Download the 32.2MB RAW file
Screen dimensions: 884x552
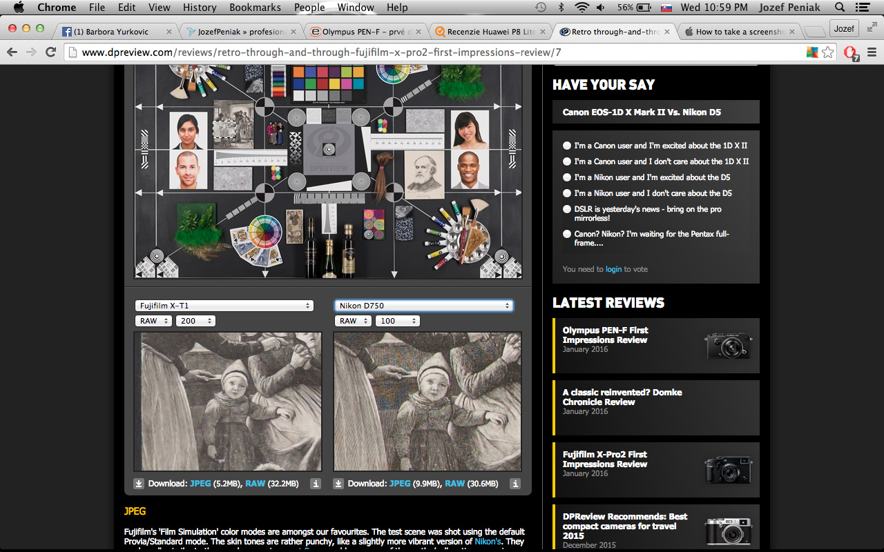click(x=255, y=484)
